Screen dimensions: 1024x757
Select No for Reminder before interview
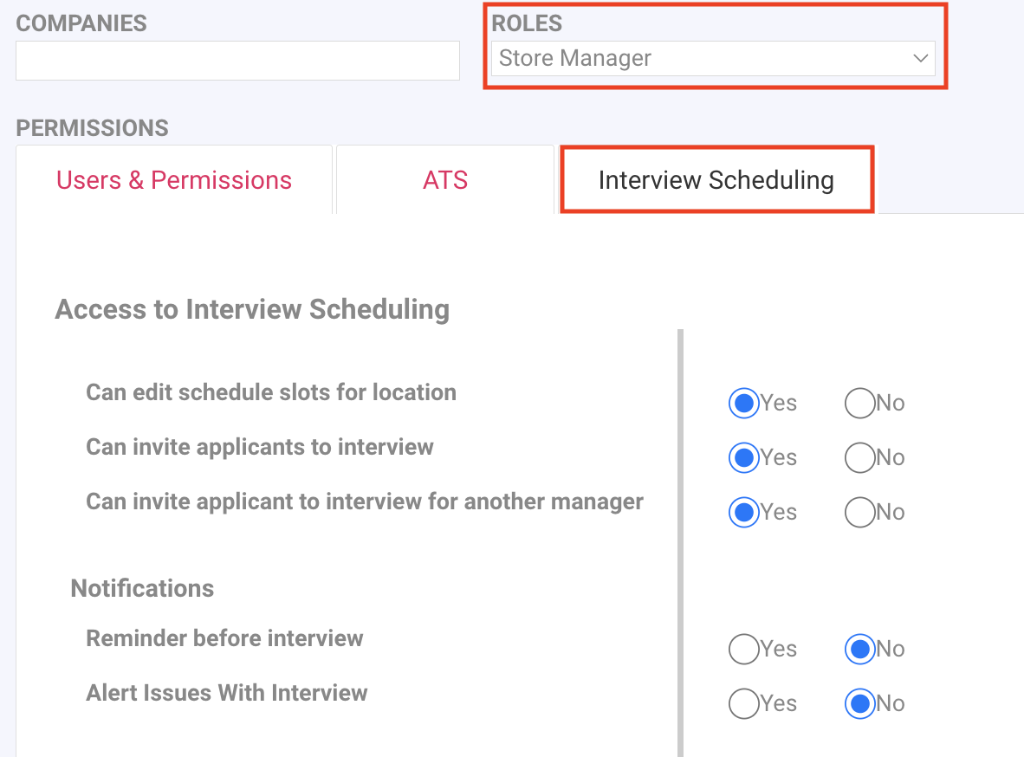point(859,649)
